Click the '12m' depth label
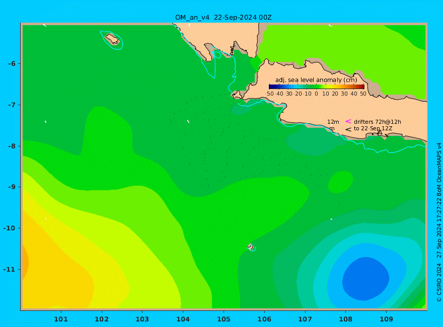 tap(333, 122)
